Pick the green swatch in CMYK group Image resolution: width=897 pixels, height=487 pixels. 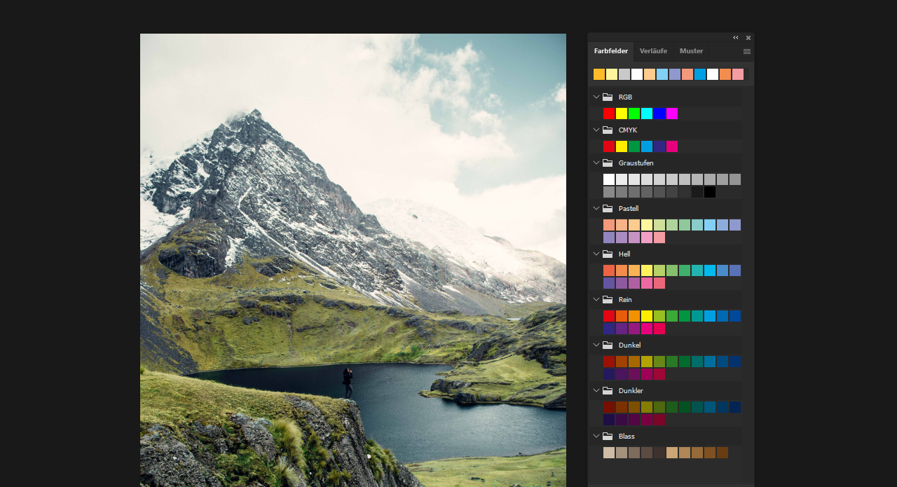[634, 146]
